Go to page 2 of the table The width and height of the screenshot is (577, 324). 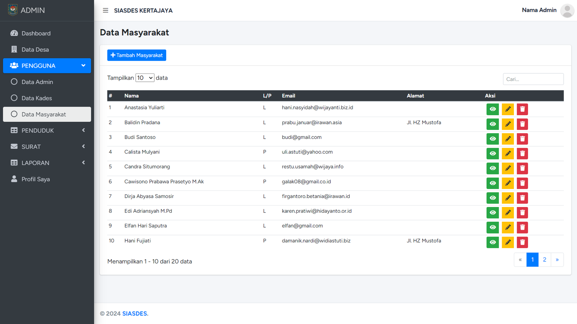click(x=545, y=260)
